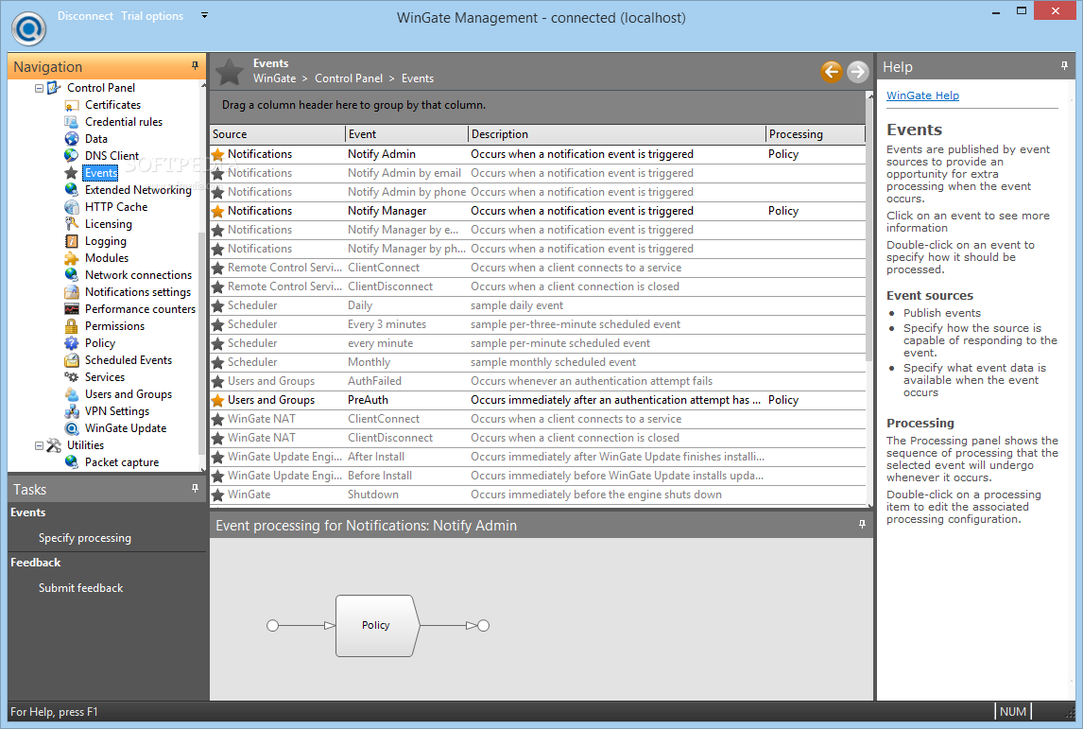
Task: Click the Data globe icon
Action: pyautogui.click(x=71, y=139)
